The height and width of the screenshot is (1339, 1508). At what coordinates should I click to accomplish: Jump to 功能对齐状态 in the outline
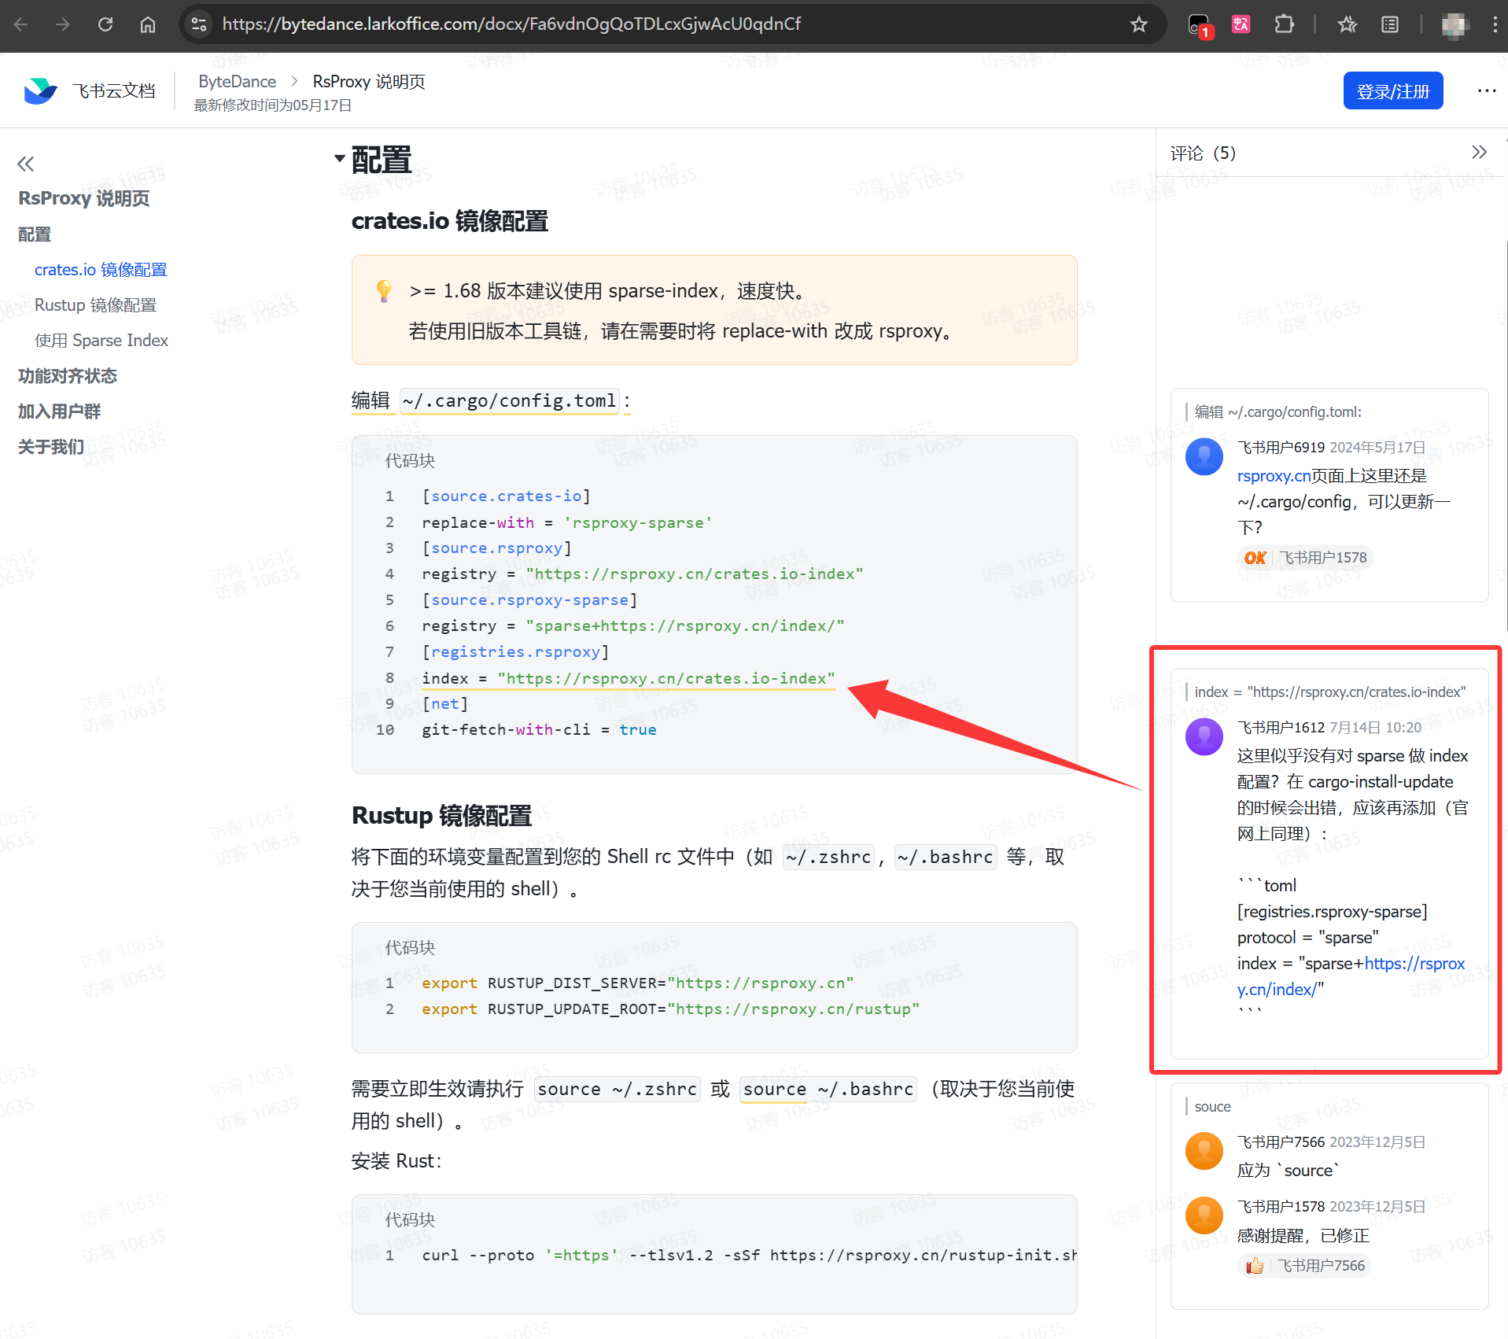point(68,376)
